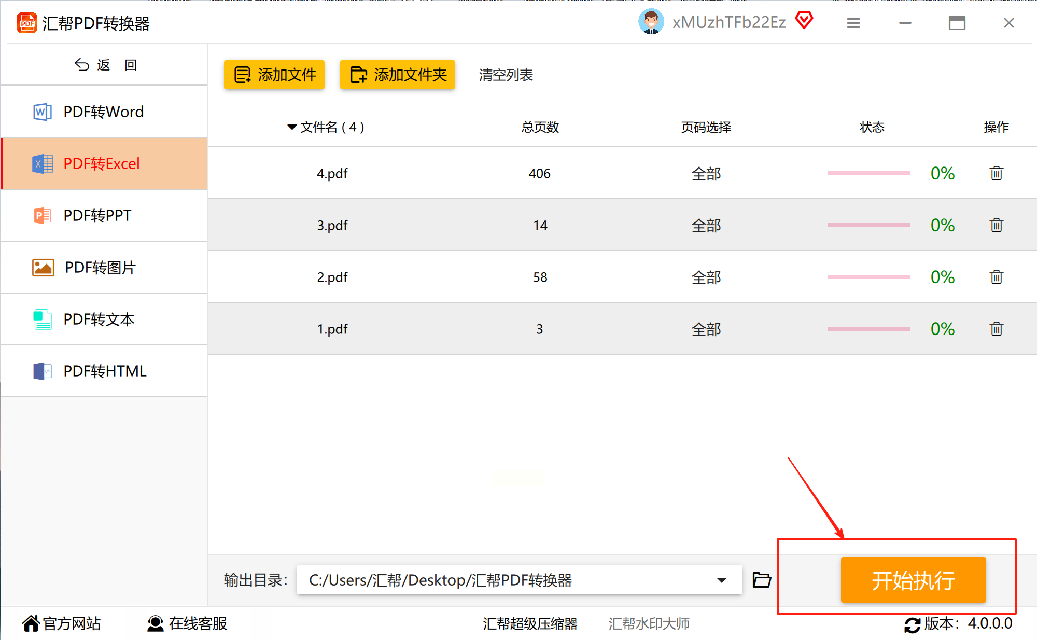
Task: Click the 添加文件 button
Action: tap(274, 75)
